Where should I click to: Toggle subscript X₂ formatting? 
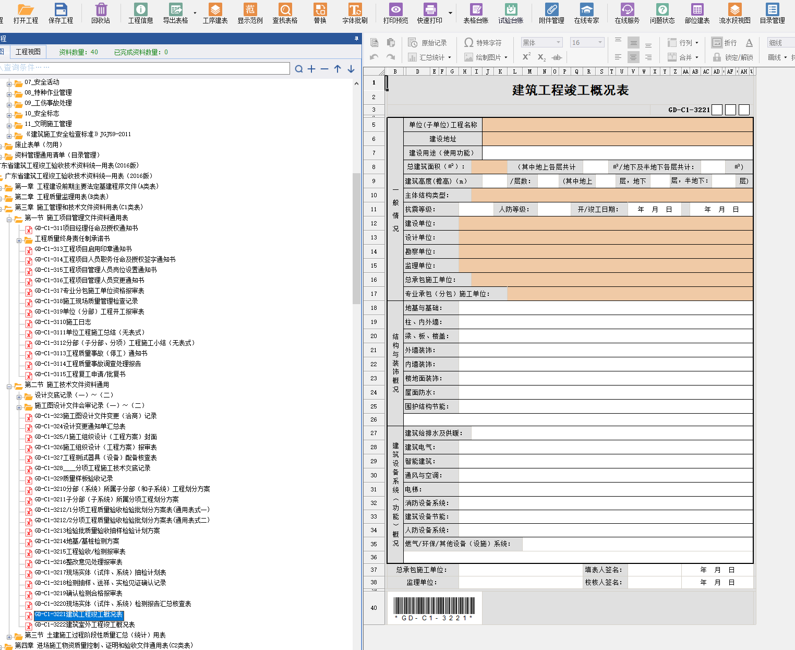(541, 57)
